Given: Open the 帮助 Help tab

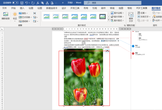Looking at the screenshot, I should [x=130, y=8].
